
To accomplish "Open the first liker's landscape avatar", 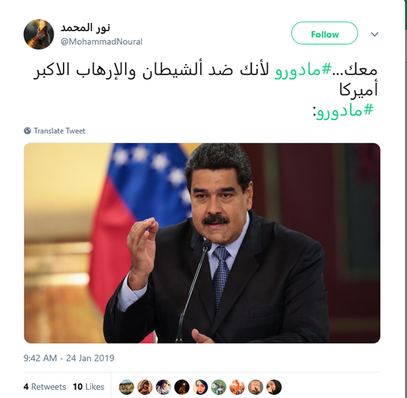I will click(126, 387).
